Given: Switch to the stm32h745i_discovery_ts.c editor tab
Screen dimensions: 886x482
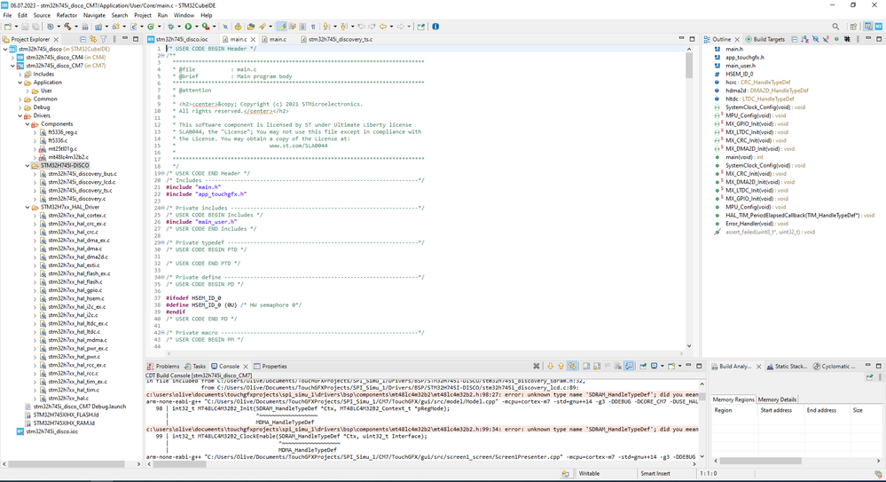Looking at the screenshot, I should click(339, 39).
